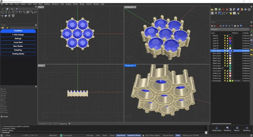Toggle the Disable osnap checkbox
253x137 pixels.
click(x=2, y=116)
